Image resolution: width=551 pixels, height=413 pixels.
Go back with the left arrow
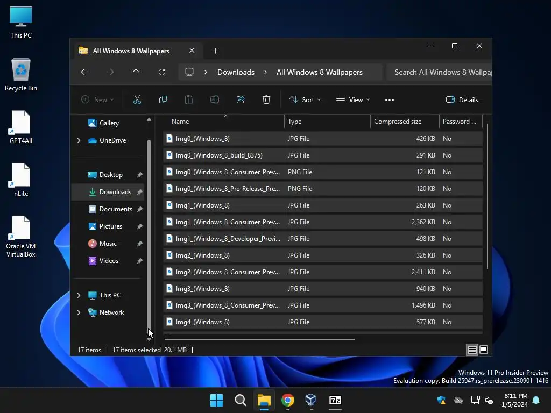point(84,72)
